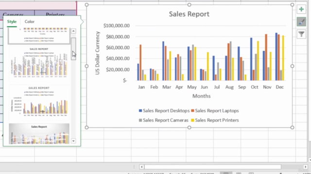Click the top-left chart resize handle

click(x=86, y=5)
